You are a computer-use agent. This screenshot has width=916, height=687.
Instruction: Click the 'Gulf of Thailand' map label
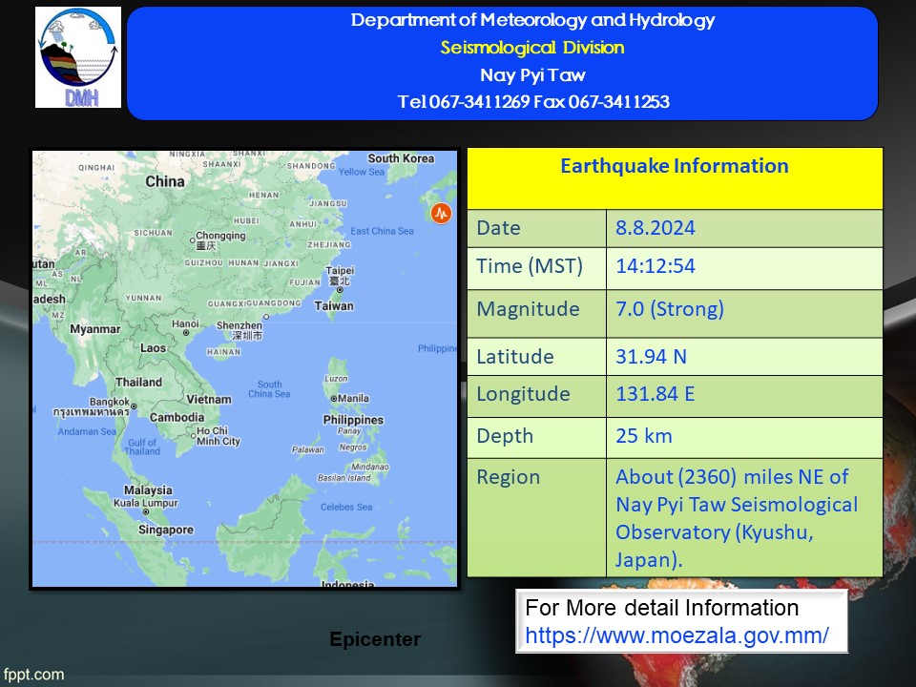click(142, 447)
